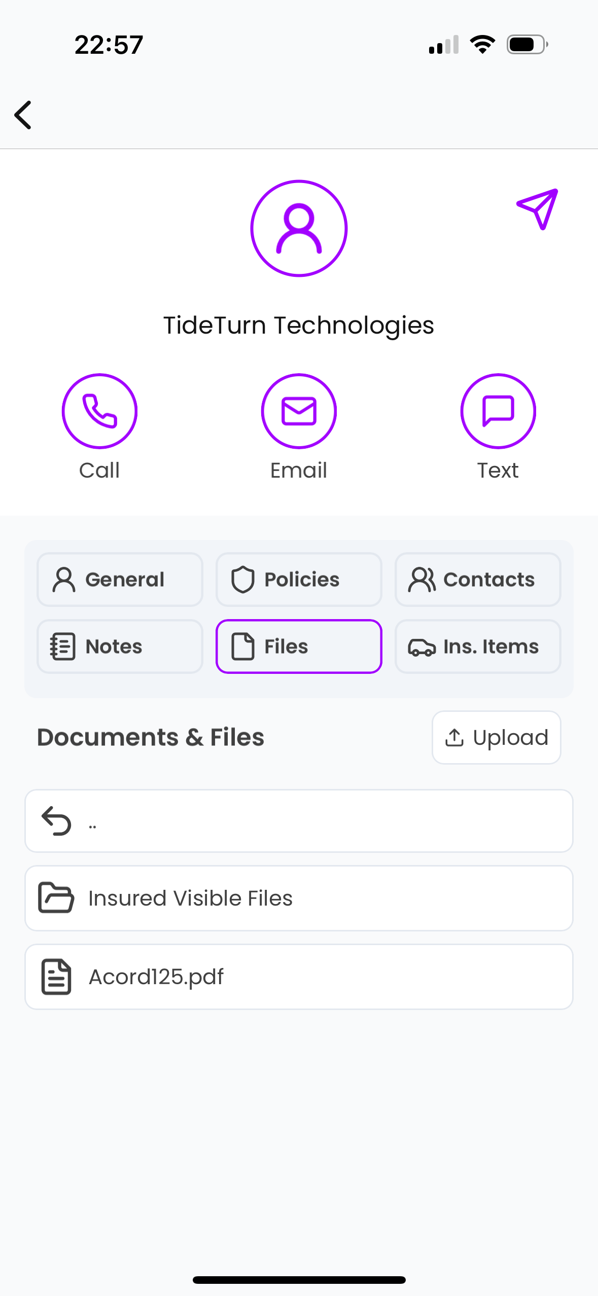This screenshot has height=1296, width=598.
Task: Tap the back arrow at top left
Action: [23, 115]
